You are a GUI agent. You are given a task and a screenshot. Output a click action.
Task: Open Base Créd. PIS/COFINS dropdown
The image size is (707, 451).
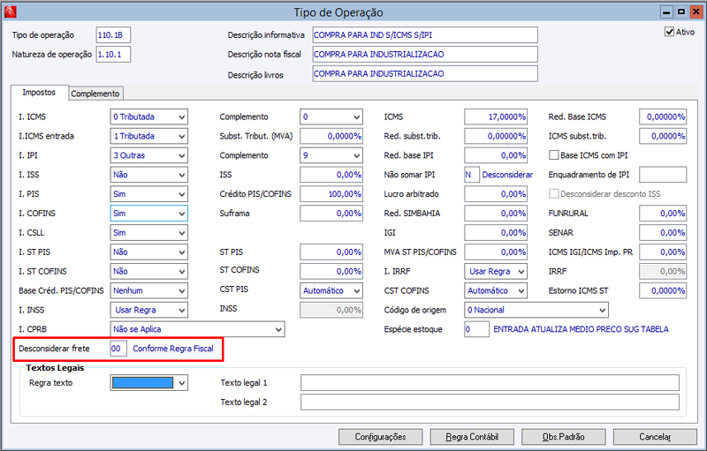148,290
